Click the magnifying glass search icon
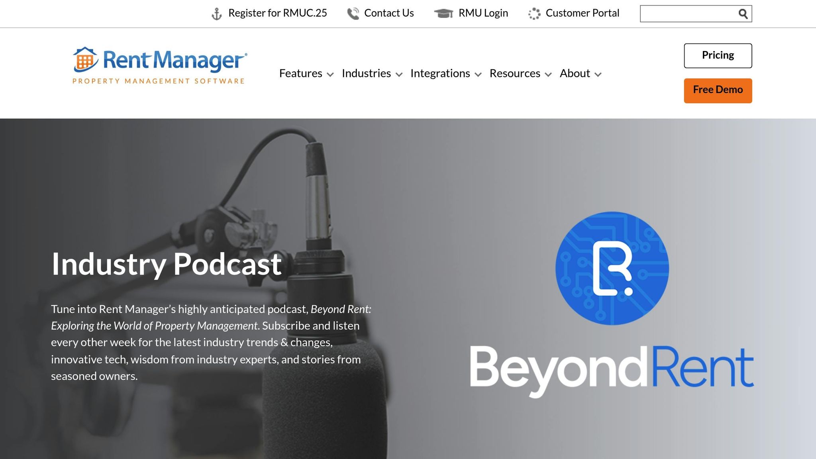 (x=743, y=14)
